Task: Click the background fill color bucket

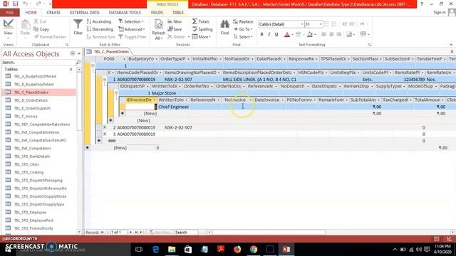Action: [310, 34]
